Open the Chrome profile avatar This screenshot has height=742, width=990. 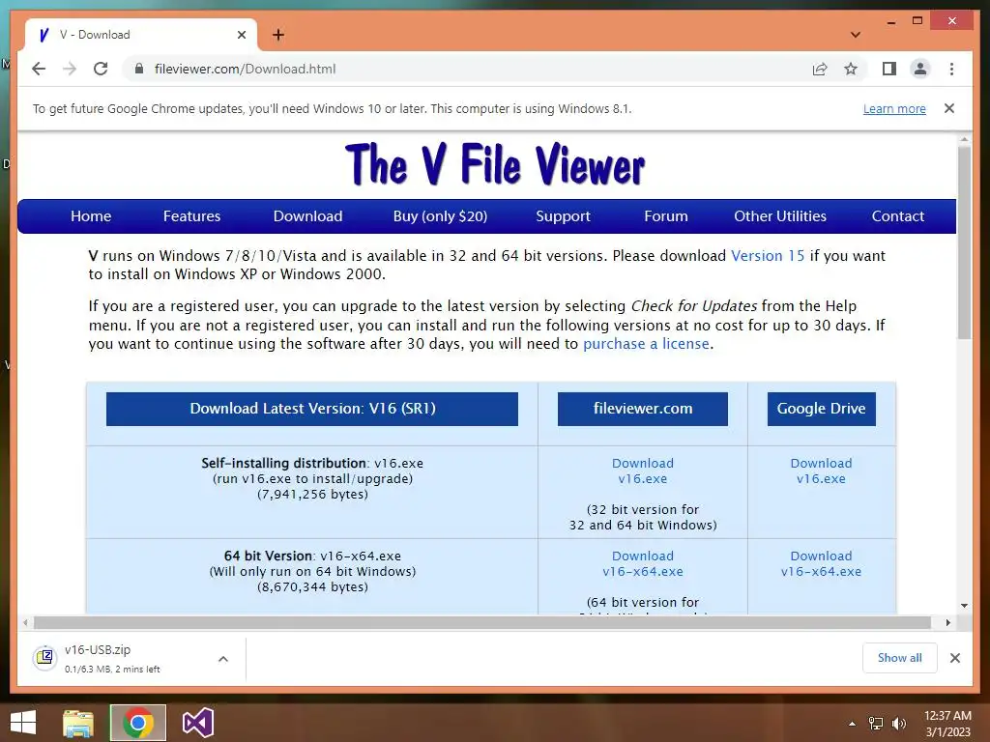[920, 69]
